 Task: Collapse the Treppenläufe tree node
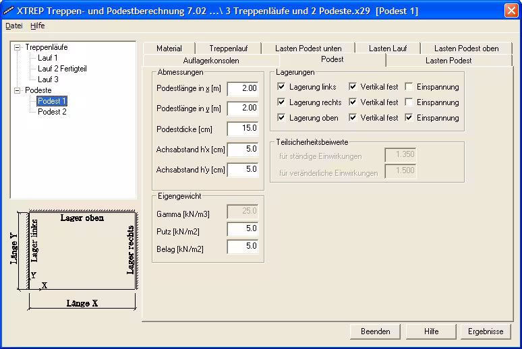tap(18, 48)
